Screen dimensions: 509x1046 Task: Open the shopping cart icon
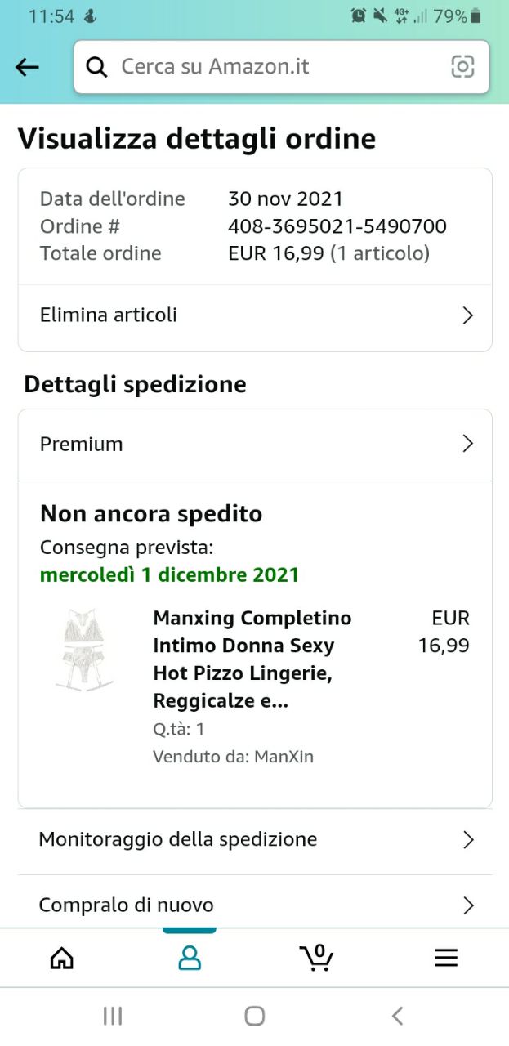(317, 957)
